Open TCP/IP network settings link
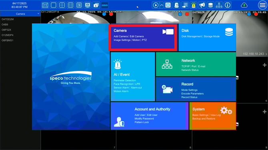This screenshot has width=268, height=150. tap(186, 66)
